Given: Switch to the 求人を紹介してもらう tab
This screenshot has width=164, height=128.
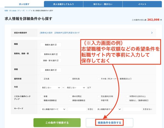Looking at the screenshot, I should point(63,4).
